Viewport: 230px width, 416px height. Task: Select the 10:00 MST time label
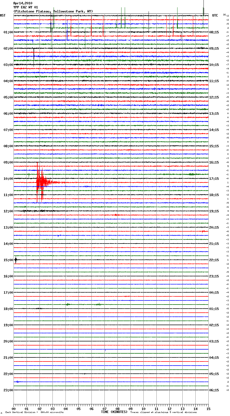(x=8, y=179)
